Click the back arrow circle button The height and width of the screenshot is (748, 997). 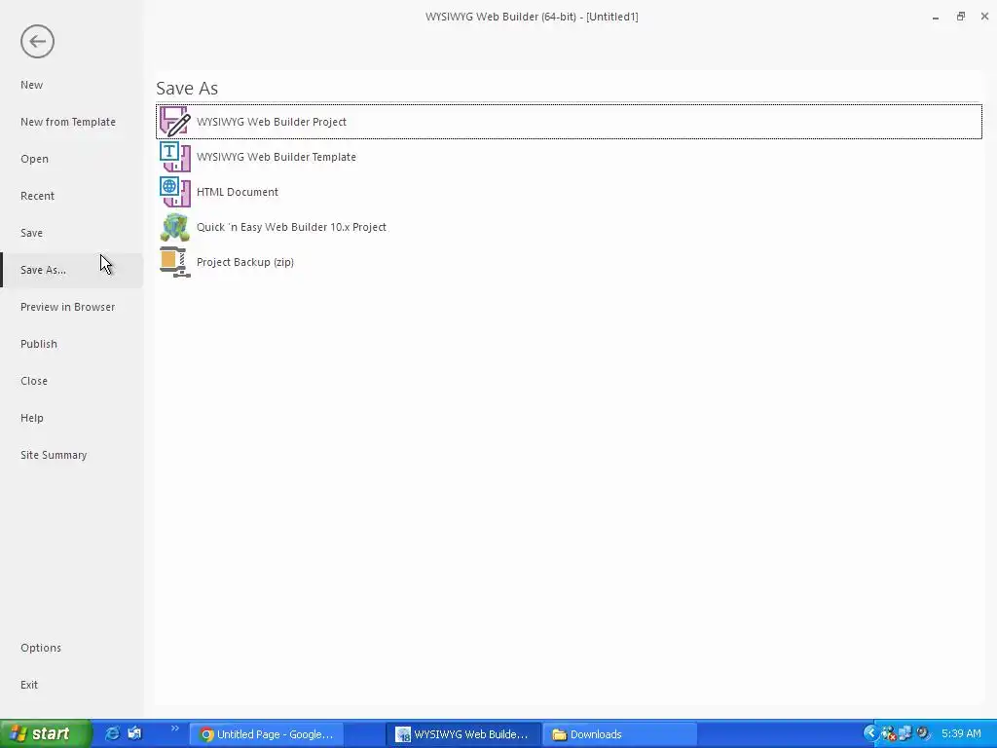37,41
